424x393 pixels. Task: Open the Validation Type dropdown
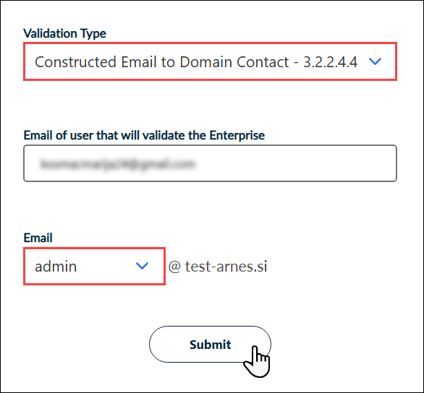click(210, 61)
